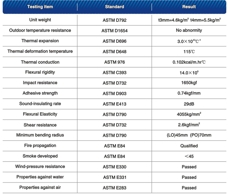The image size is (228, 194).
Task: Select the "Unit weight" cell
Action: pos(40,20)
